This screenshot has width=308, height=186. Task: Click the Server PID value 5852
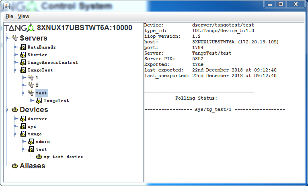point(197,59)
